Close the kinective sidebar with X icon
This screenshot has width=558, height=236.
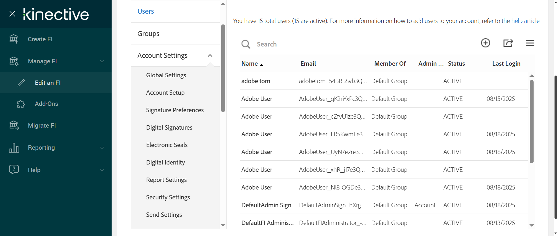12,14
